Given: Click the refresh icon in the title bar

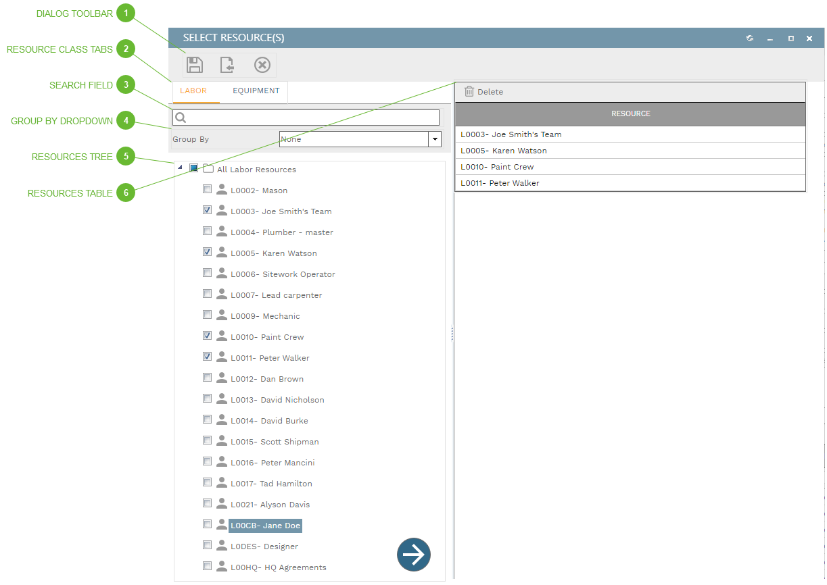Looking at the screenshot, I should click(749, 39).
